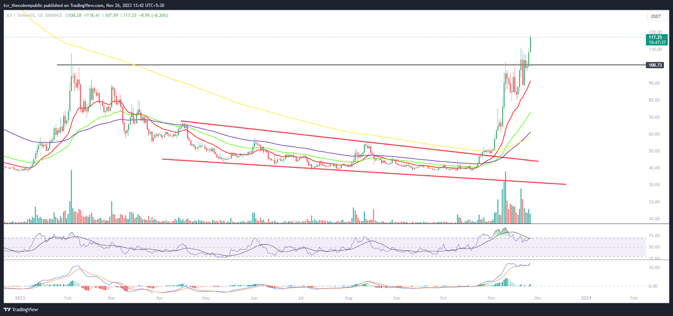Click the 0.00 level on MACD scale
673x316 pixels.
(653, 286)
